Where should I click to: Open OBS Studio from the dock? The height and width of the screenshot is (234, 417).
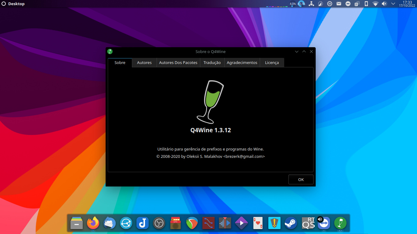click(159, 223)
